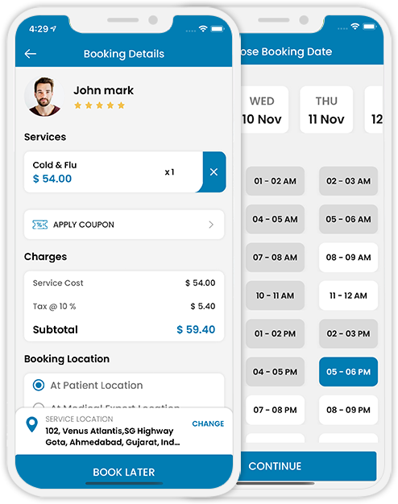
Task: Remove Cold & Flu service with X
Action: tap(214, 172)
